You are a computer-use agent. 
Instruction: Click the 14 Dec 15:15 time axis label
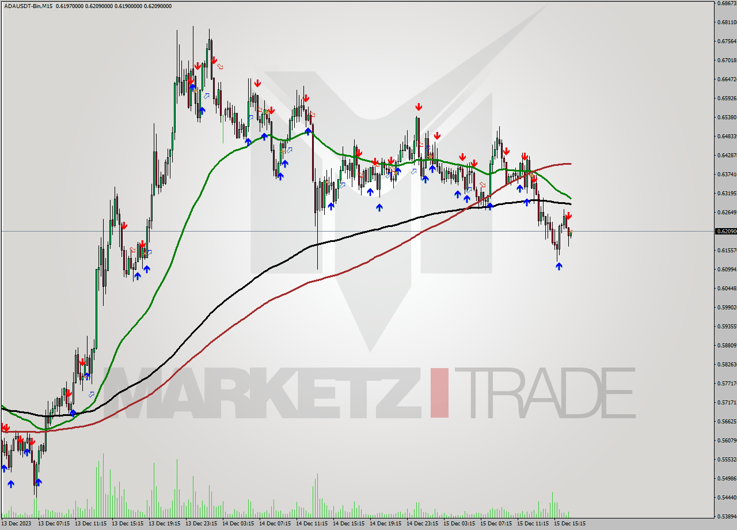(348, 524)
